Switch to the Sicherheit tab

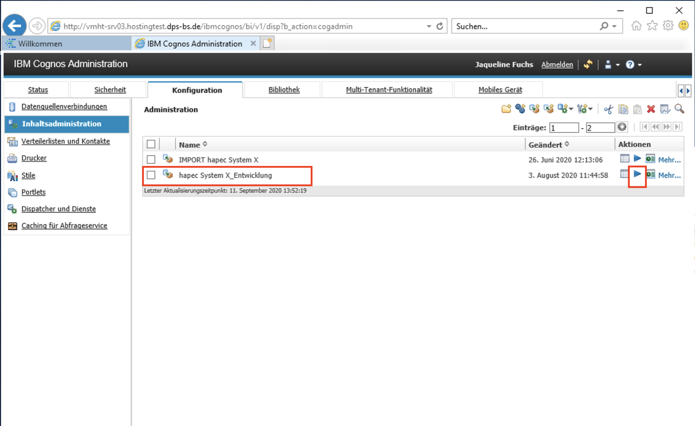pyautogui.click(x=110, y=90)
